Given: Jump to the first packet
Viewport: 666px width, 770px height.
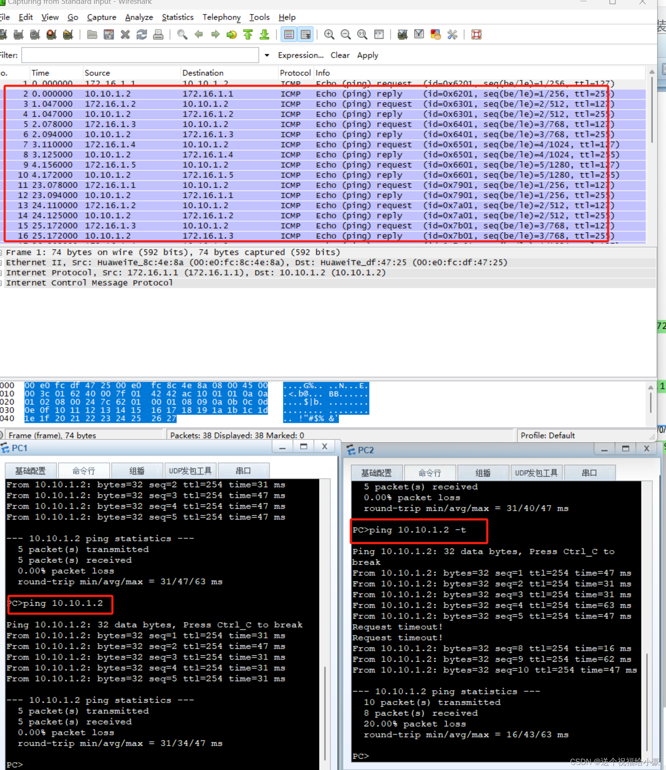Looking at the screenshot, I should coord(248,35).
